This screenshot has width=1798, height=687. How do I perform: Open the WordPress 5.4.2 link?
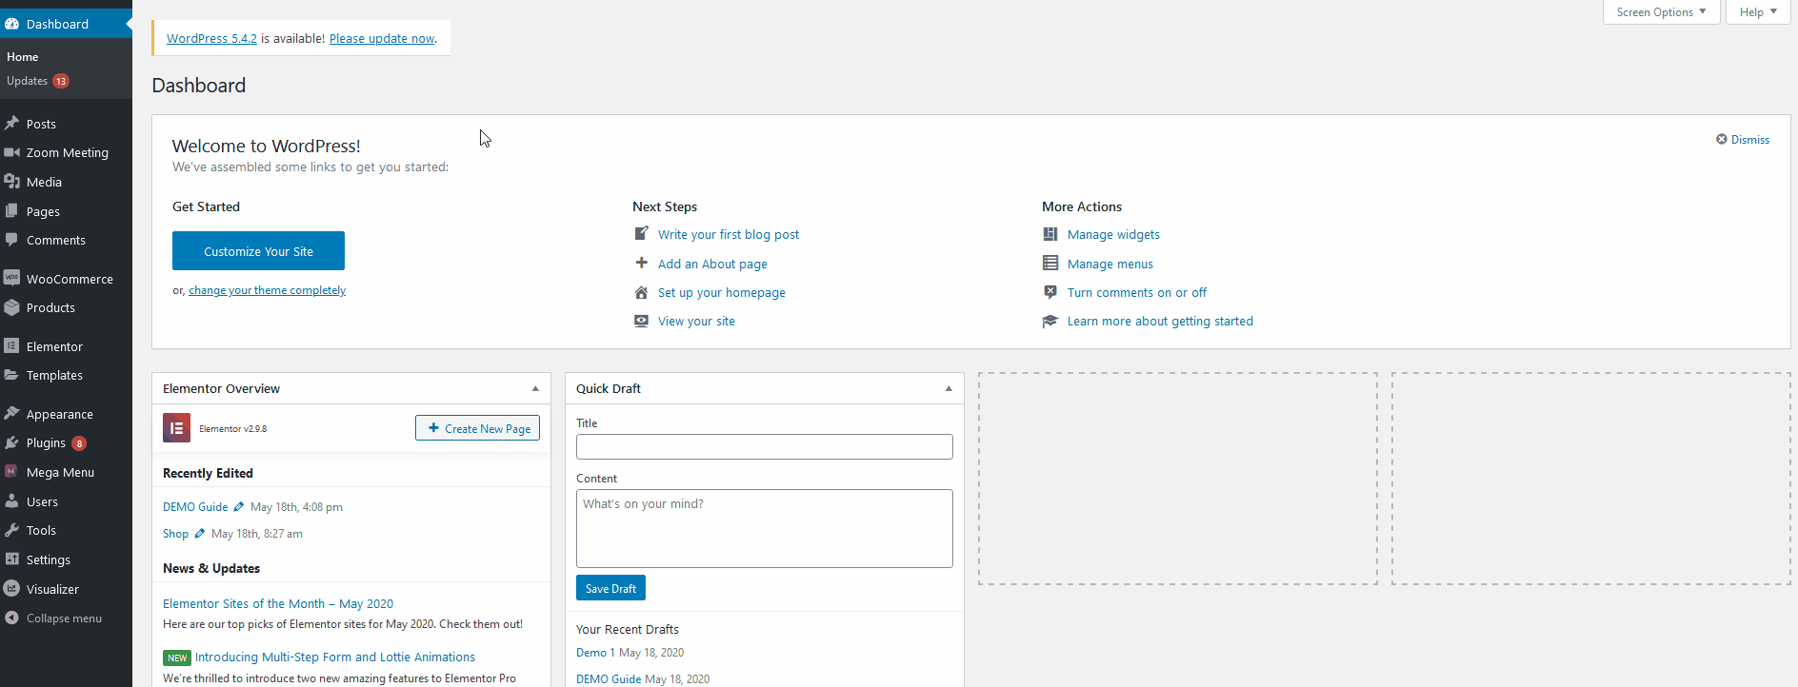211,39
